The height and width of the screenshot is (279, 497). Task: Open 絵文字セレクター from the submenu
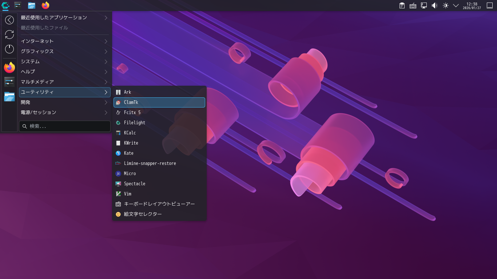[159, 214]
